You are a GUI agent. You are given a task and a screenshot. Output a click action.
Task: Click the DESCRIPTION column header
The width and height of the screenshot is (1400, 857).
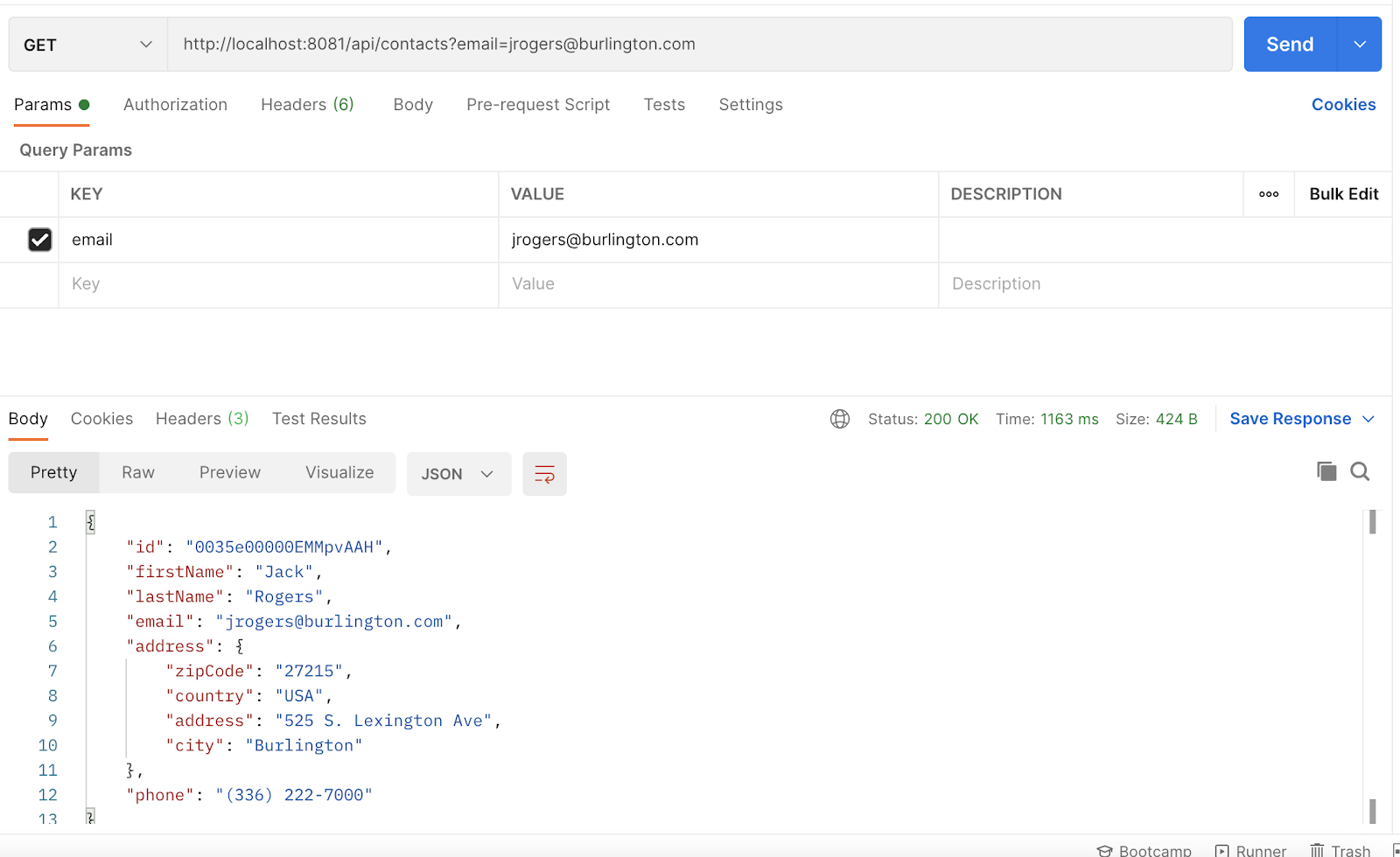[1006, 194]
